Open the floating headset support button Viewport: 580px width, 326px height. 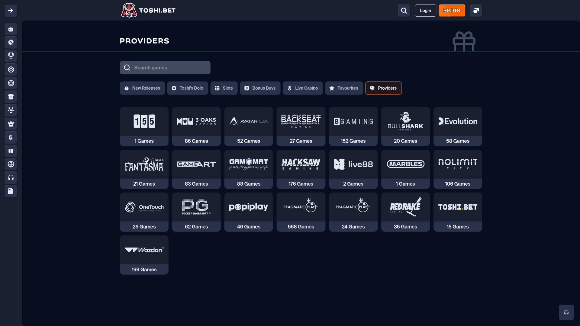(x=566, y=312)
